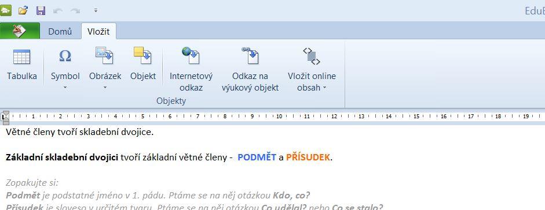The image size is (545, 210).
Task: Click the bold question Kdo, co?
Action: tap(291, 196)
